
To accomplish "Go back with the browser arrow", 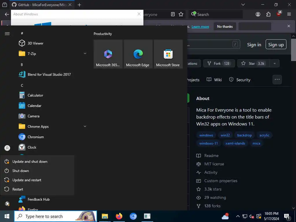I will [7, 14].
